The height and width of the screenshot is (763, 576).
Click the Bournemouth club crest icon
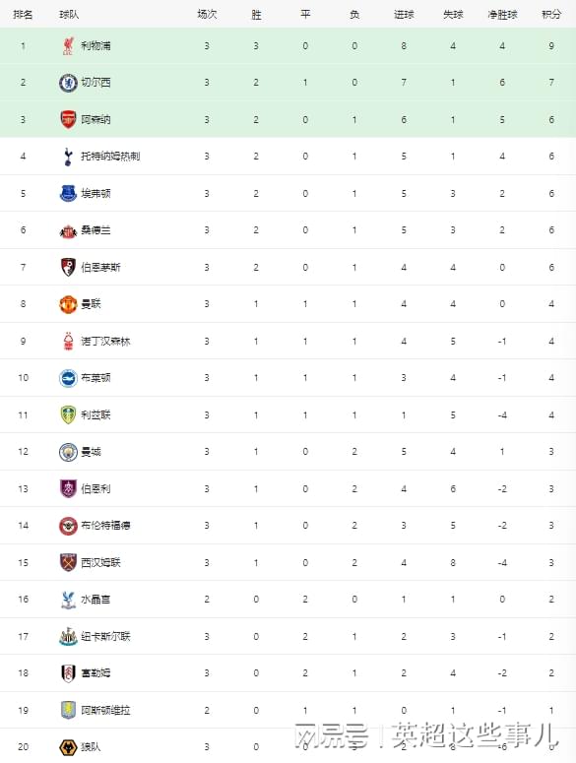pyautogui.click(x=68, y=267)
